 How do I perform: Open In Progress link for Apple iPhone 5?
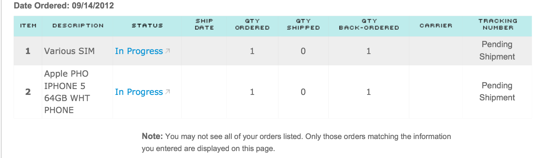click(x=139, y=92)
